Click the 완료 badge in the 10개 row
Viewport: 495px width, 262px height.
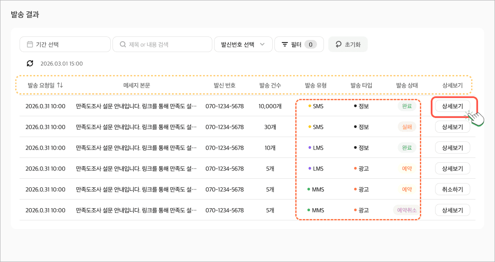407,148
